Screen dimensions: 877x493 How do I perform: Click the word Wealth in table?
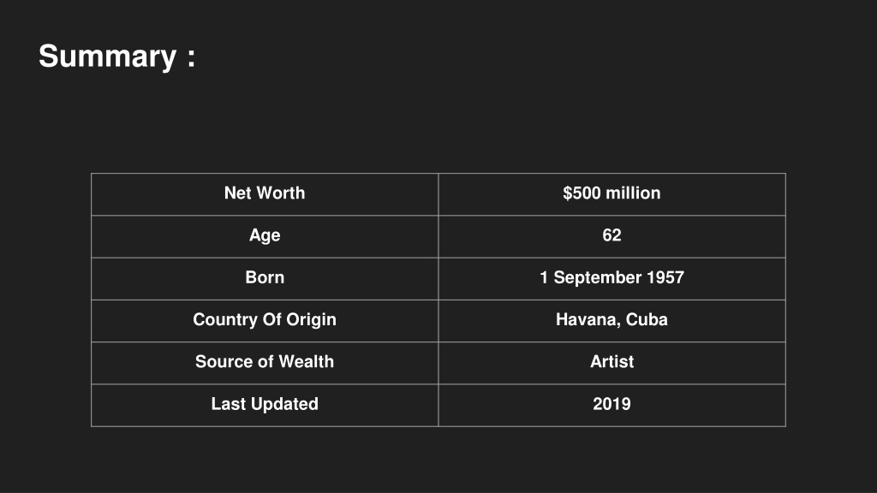pos(307,362)
